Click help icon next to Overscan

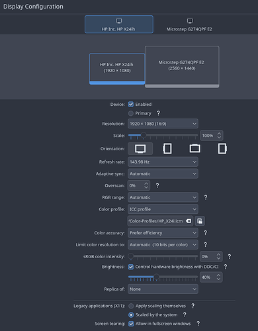pos(157,185)
